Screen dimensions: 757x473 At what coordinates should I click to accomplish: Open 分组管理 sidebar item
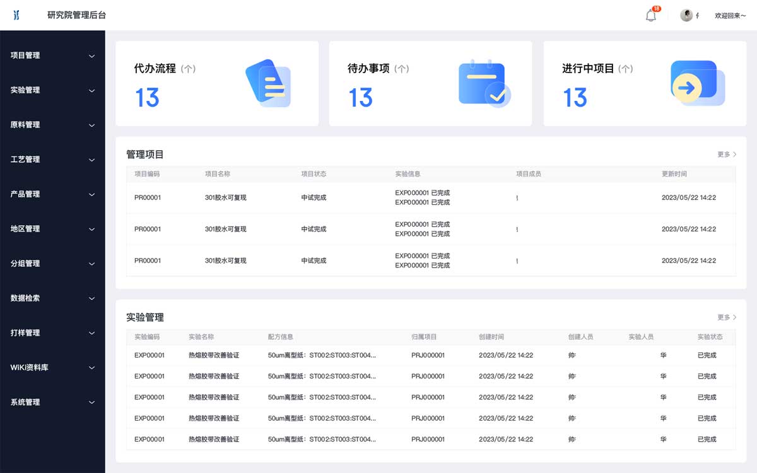tap(25, 264)
